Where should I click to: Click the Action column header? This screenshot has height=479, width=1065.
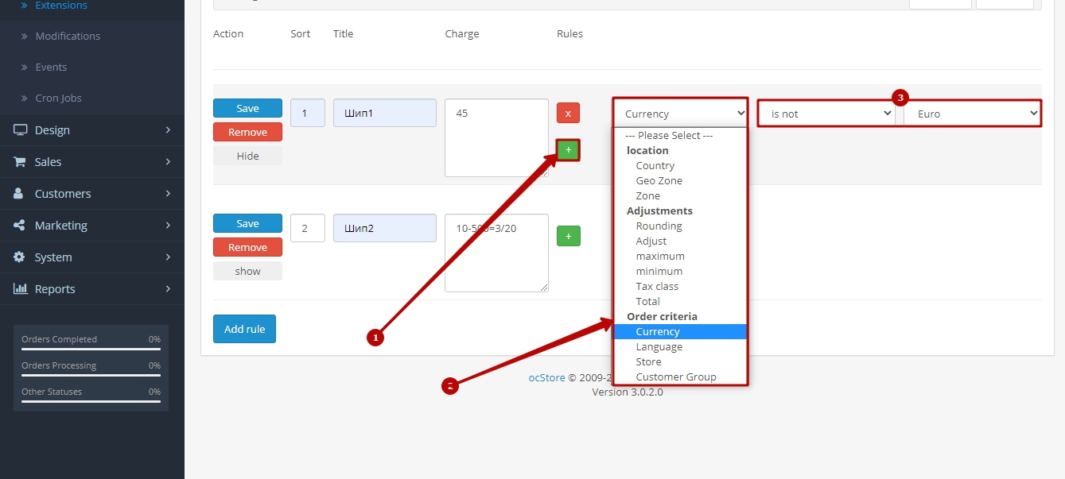point(228,33)
